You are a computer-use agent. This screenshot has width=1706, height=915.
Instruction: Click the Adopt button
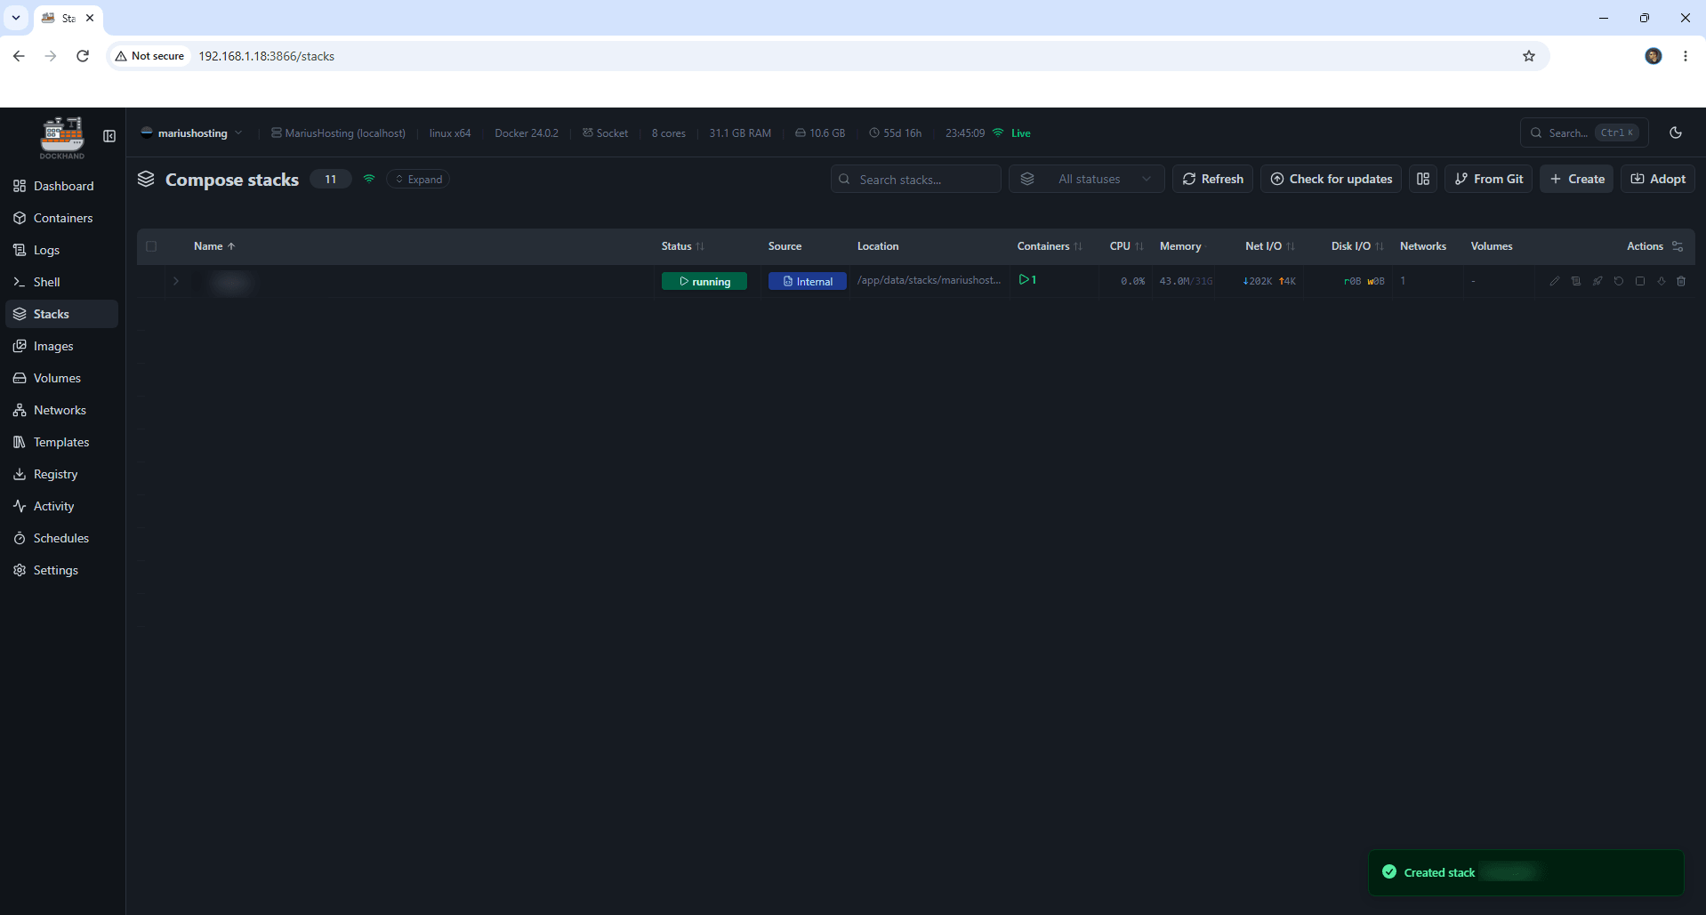pos(1658,179)
